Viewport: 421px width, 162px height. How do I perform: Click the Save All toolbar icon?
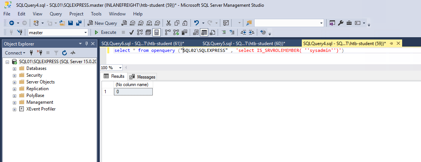point(78,23)
